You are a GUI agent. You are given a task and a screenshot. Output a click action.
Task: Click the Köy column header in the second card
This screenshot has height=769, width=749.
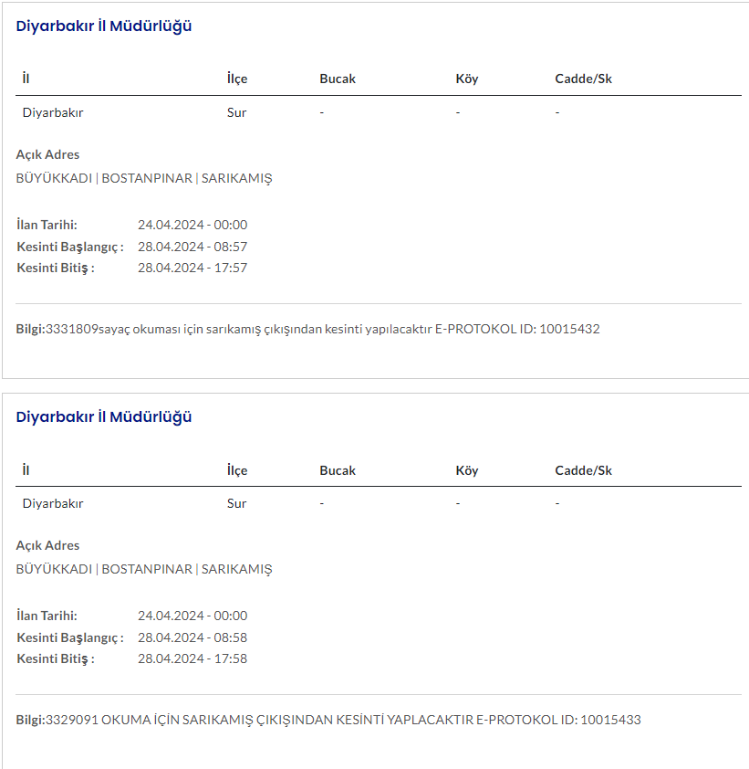[467, 470]
